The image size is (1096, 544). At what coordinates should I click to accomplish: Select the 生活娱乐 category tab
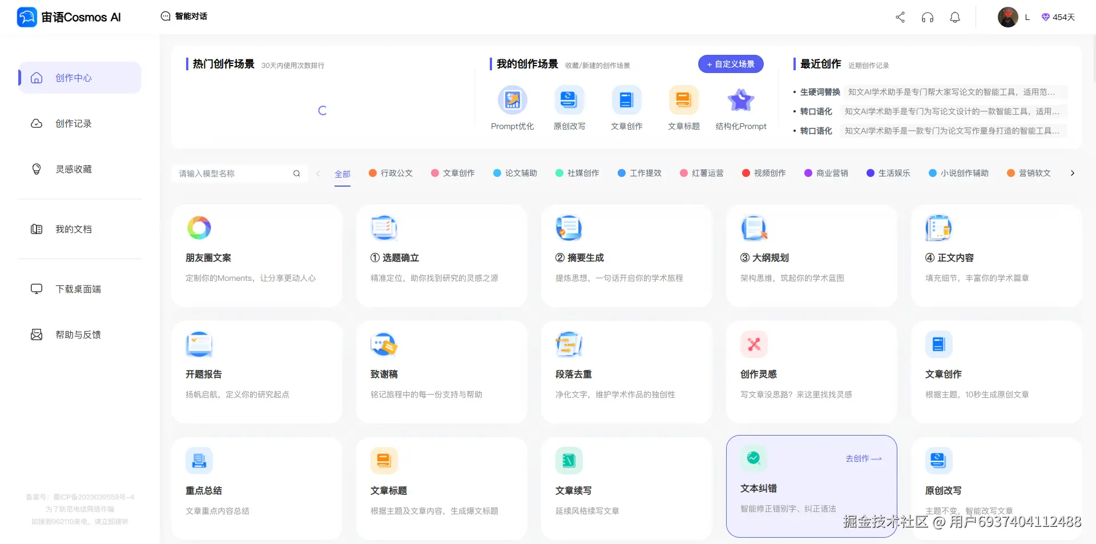889,173
